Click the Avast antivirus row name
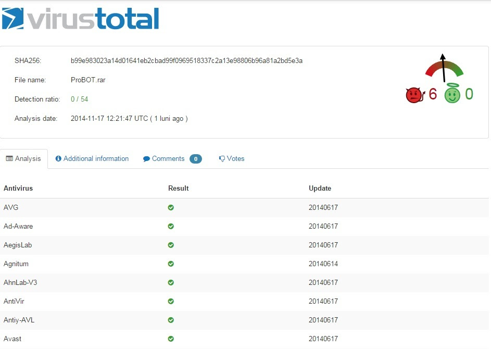This screenshot has width=491, height=349. tap(12, 339)
